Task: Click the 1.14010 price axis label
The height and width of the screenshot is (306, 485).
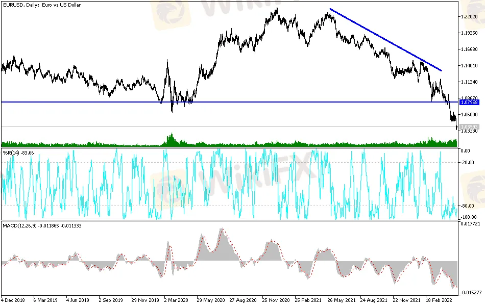Action: pyautogui.click(x=469, y=66)
